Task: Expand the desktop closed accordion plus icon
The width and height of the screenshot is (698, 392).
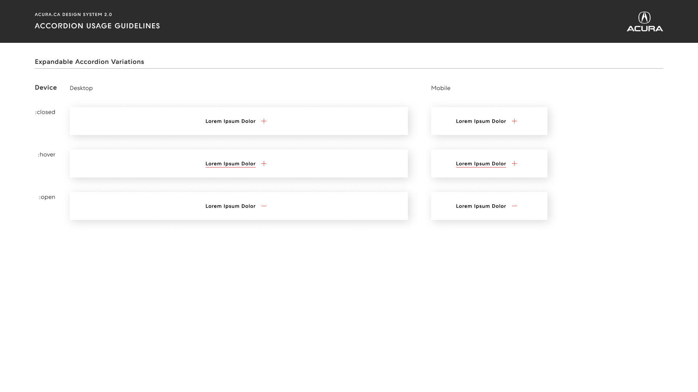Action: (264, 121)
